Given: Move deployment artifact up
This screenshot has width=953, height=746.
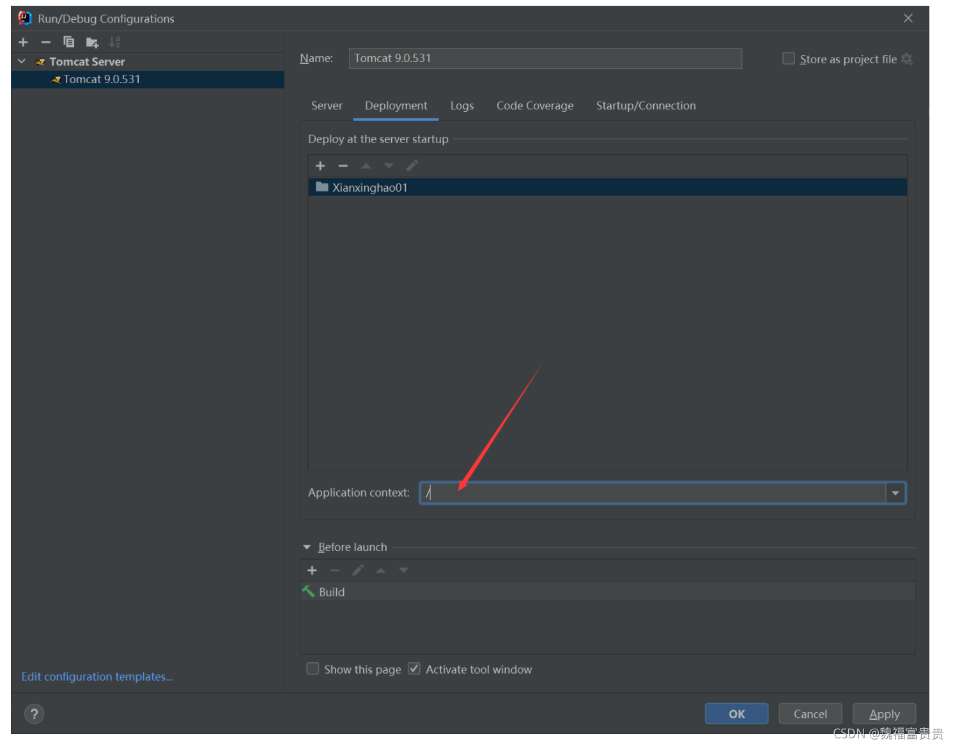Looking at the screenshot, I should click(366, 166).
